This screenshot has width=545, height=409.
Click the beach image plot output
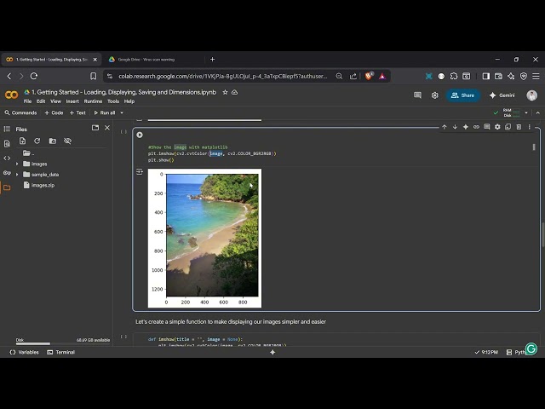pyautogui.click(x=204, y=239)
